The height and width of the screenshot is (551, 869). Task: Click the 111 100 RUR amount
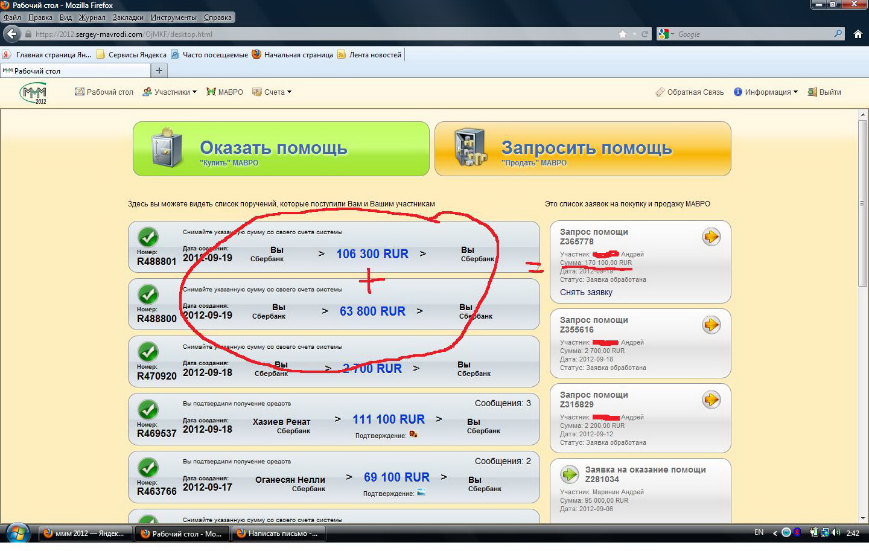click(389, 419)
